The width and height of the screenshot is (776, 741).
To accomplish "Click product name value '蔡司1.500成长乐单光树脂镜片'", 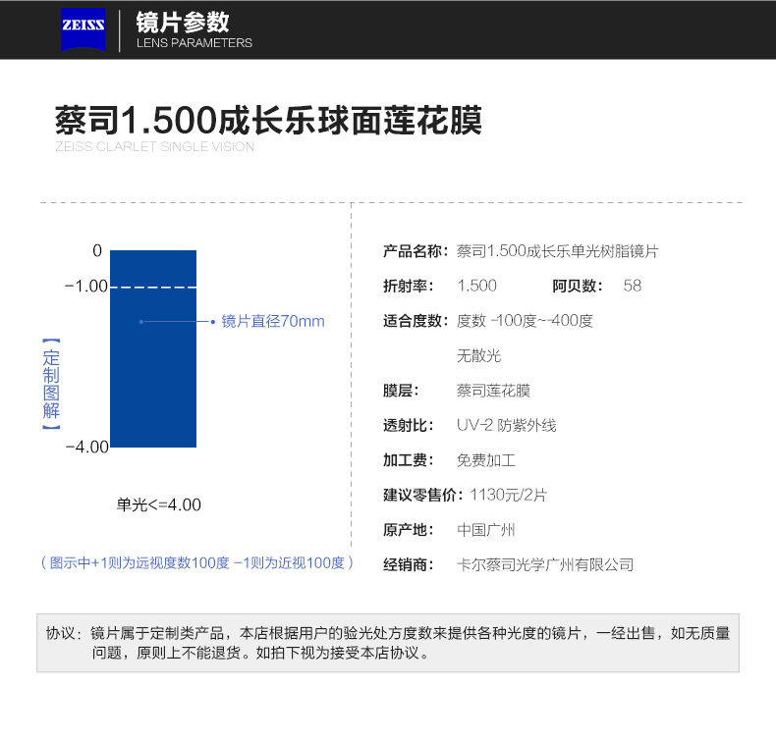I will click(x=557, y=251).
